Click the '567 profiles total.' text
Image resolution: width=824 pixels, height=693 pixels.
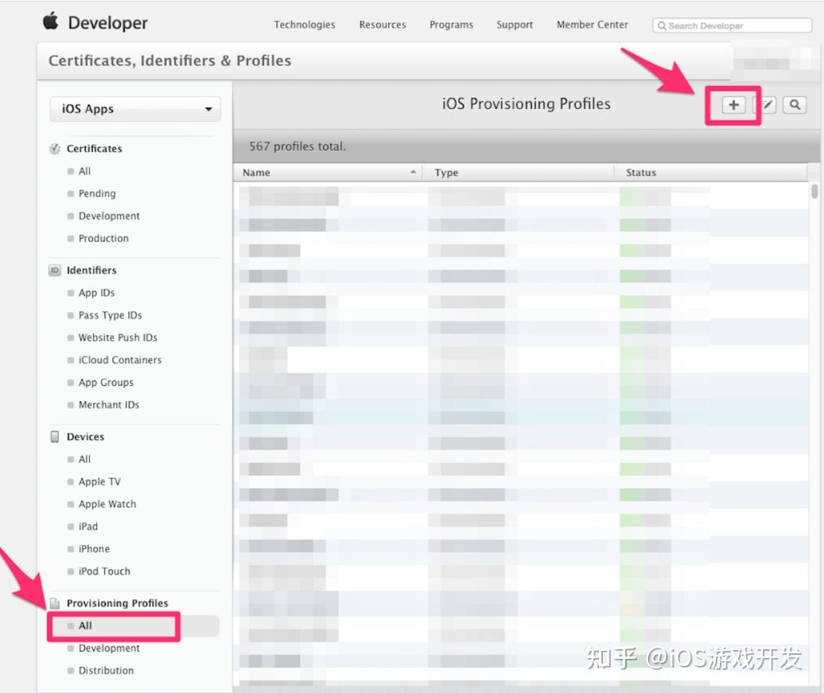297,146
